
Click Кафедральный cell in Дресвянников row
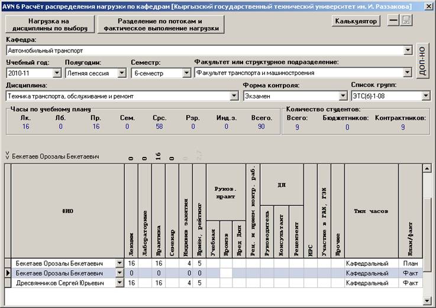click(372, 283)
